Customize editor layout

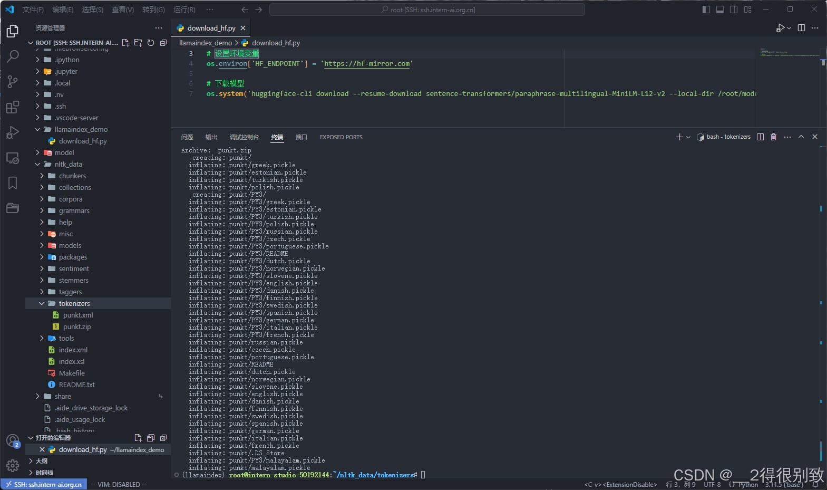[x=747, y=9]
